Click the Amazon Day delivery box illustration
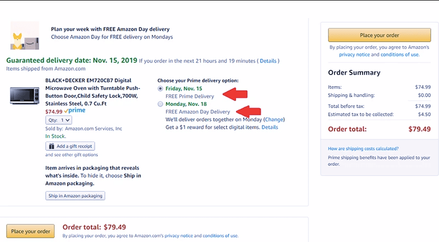439x242 pixels. (x=25, y=34)
